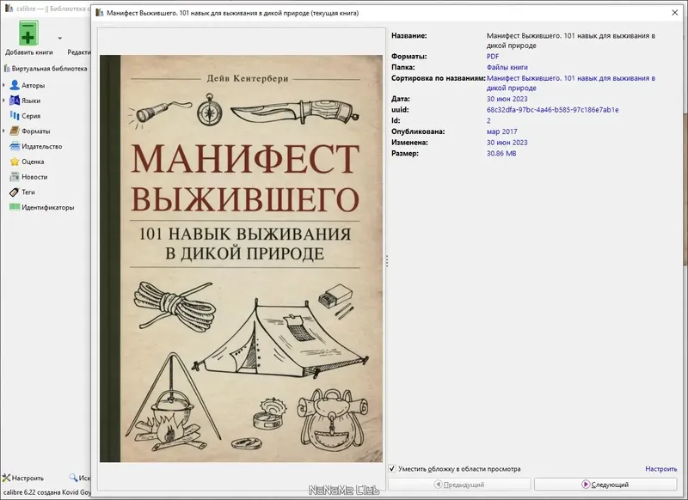Click the uuid link value
The image size is (688, 500).
(552, 110)
